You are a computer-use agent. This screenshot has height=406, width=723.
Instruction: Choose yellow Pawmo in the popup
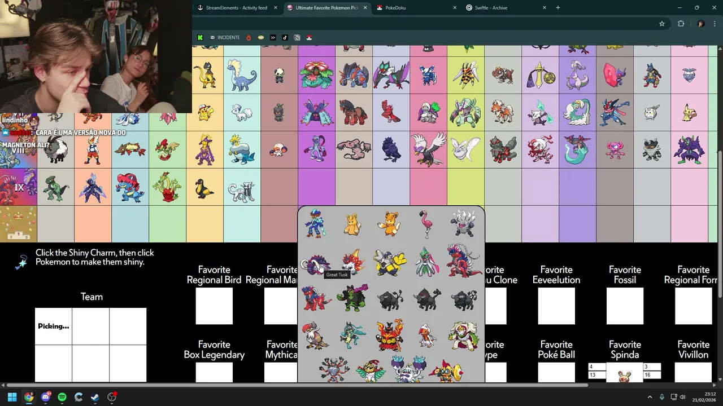tap(352, 224)
